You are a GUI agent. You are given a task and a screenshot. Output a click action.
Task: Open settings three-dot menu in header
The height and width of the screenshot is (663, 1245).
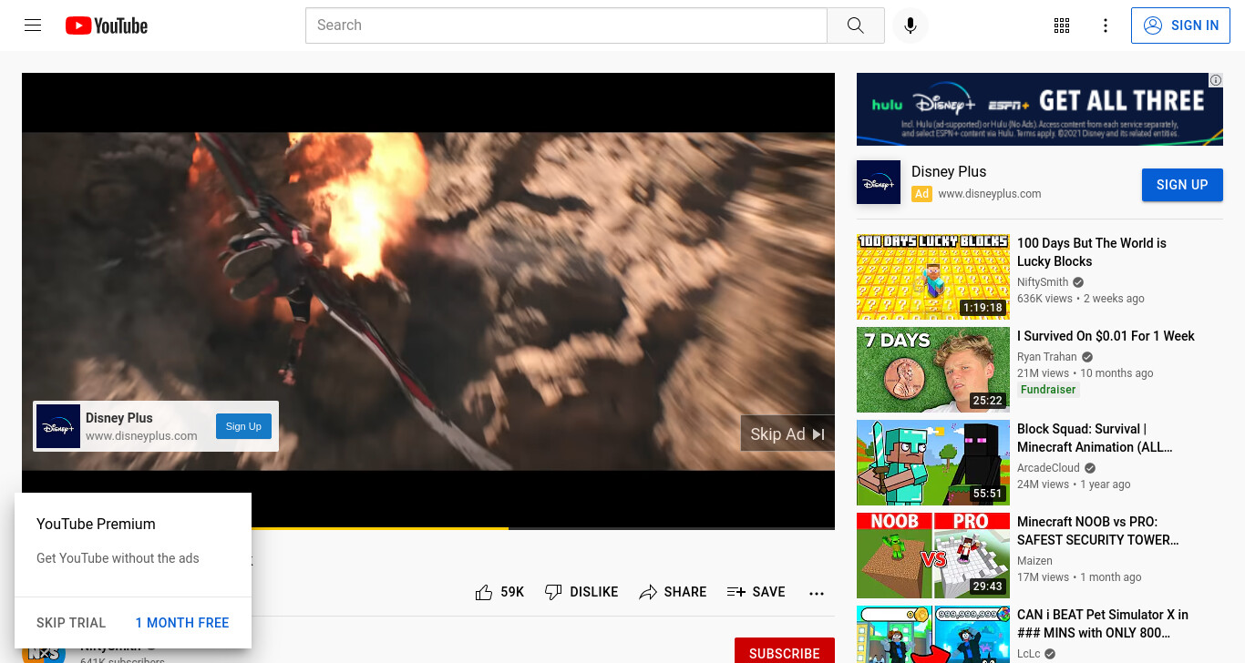pos(1106,25)
